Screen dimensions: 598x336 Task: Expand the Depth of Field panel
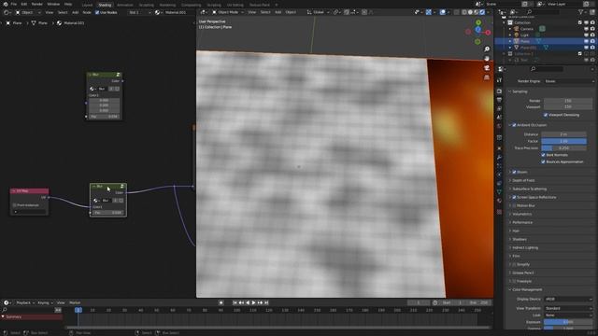[x=523, y=180]
